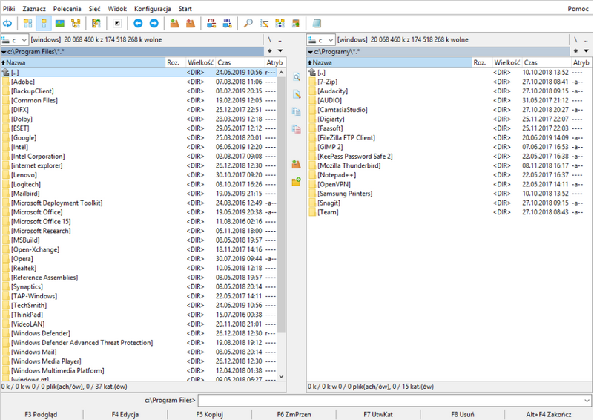Screen dimensions: 594x420
Task: Select the full file details view icon
Action: 44,24
